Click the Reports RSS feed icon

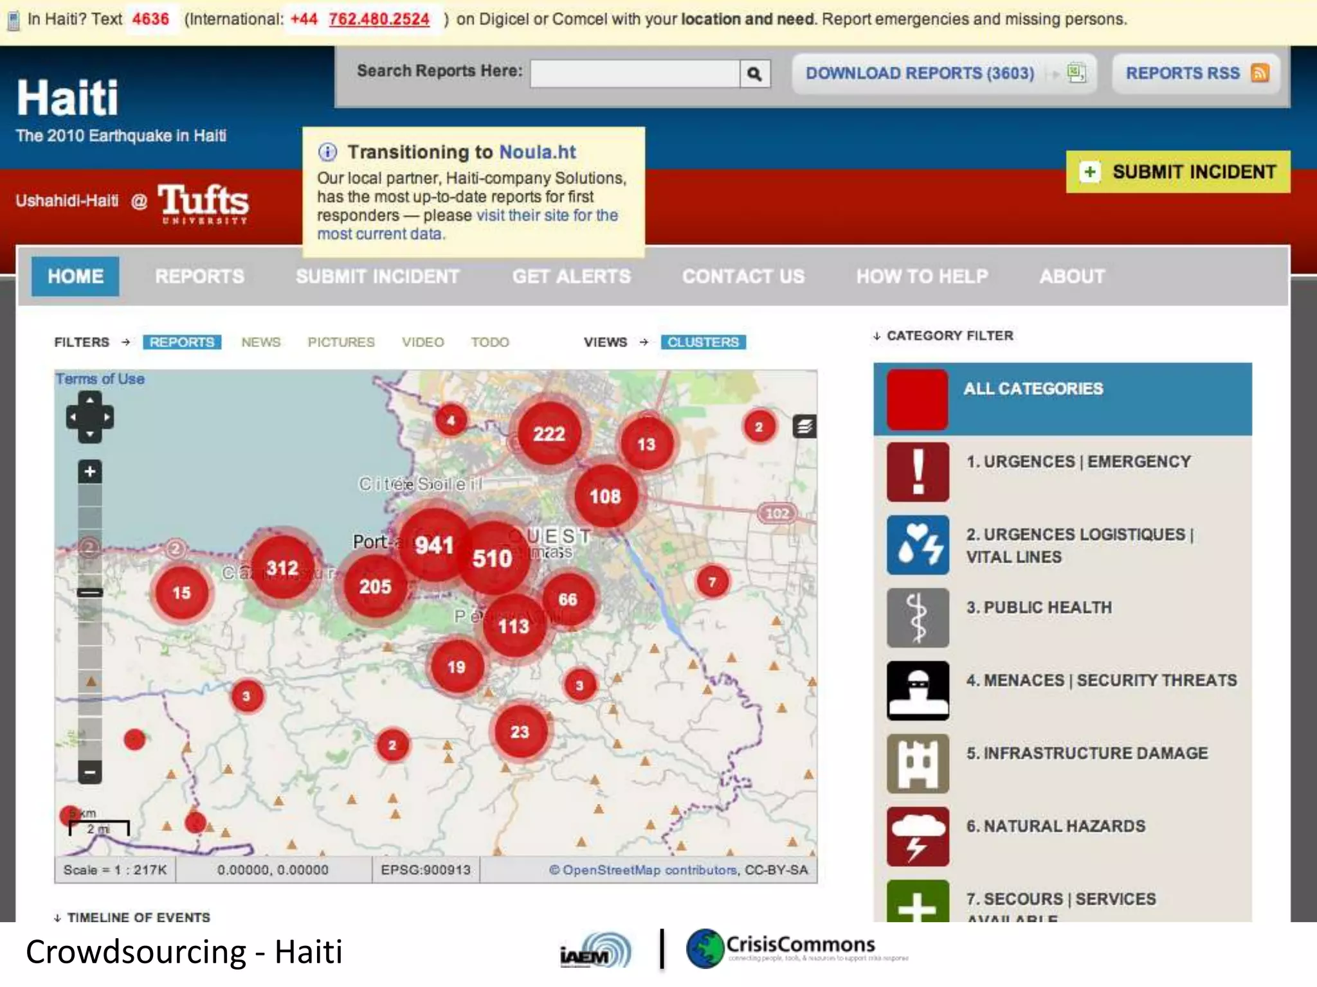point(1260,73)
